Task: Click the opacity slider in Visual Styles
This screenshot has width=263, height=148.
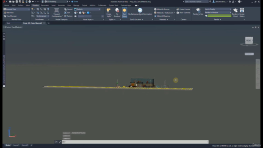Action: (x=85, y=16)
